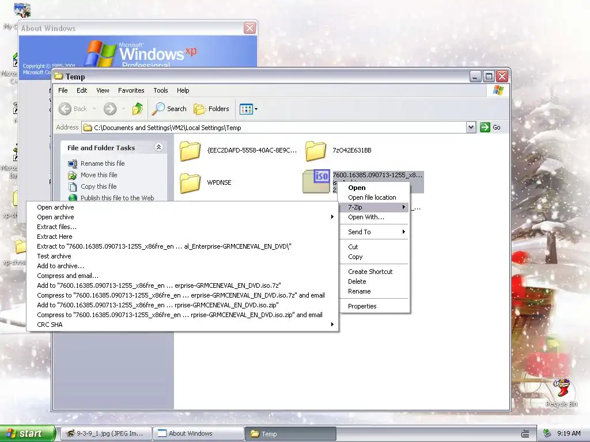Click the WPDNSE folder name
The height and width of the screenshot is (442, 590).
[x=219, y=182]
